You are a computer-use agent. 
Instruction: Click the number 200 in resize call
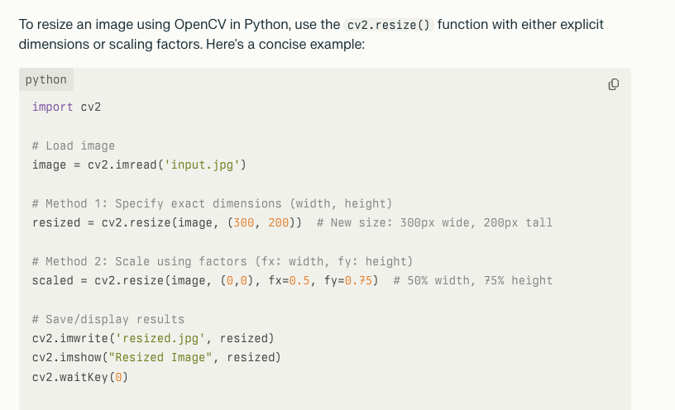coord(279,222)
